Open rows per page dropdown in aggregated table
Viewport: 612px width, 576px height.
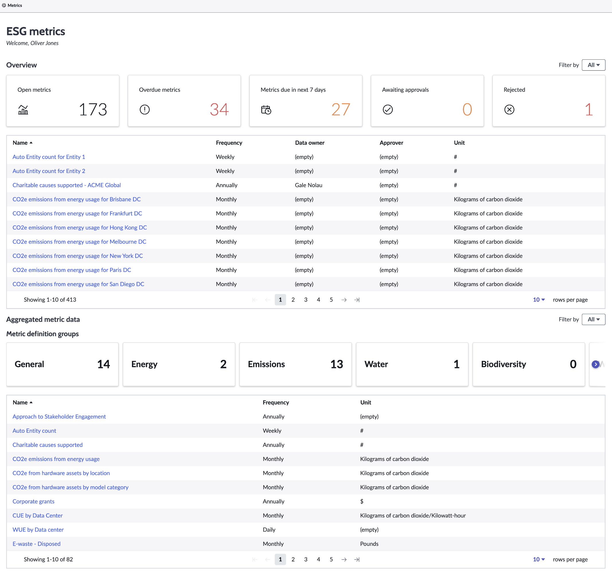click(x=539, y=559)
